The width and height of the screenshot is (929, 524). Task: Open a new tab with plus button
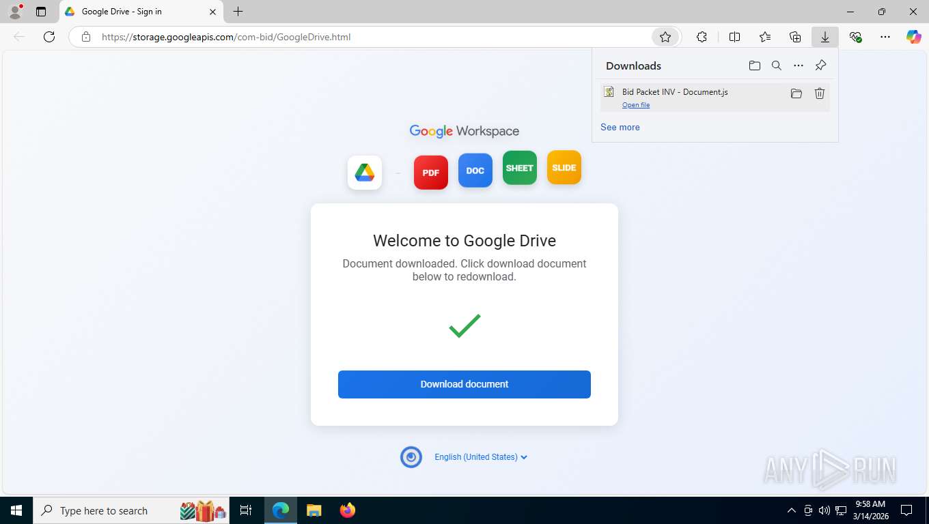[x=238, y=12]
